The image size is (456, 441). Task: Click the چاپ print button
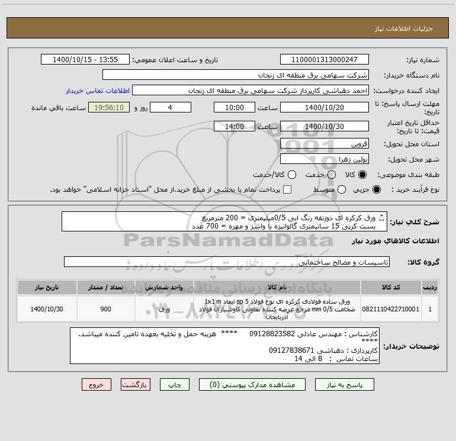[175, 385]
